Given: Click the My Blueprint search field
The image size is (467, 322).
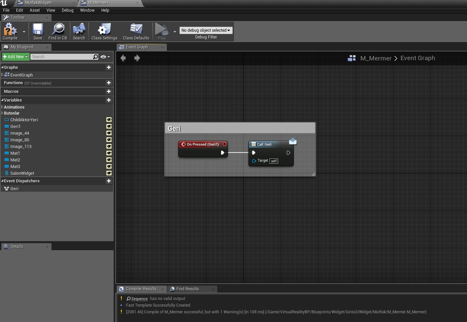Looking at the screenshot, I should click(x=62, y=57).
